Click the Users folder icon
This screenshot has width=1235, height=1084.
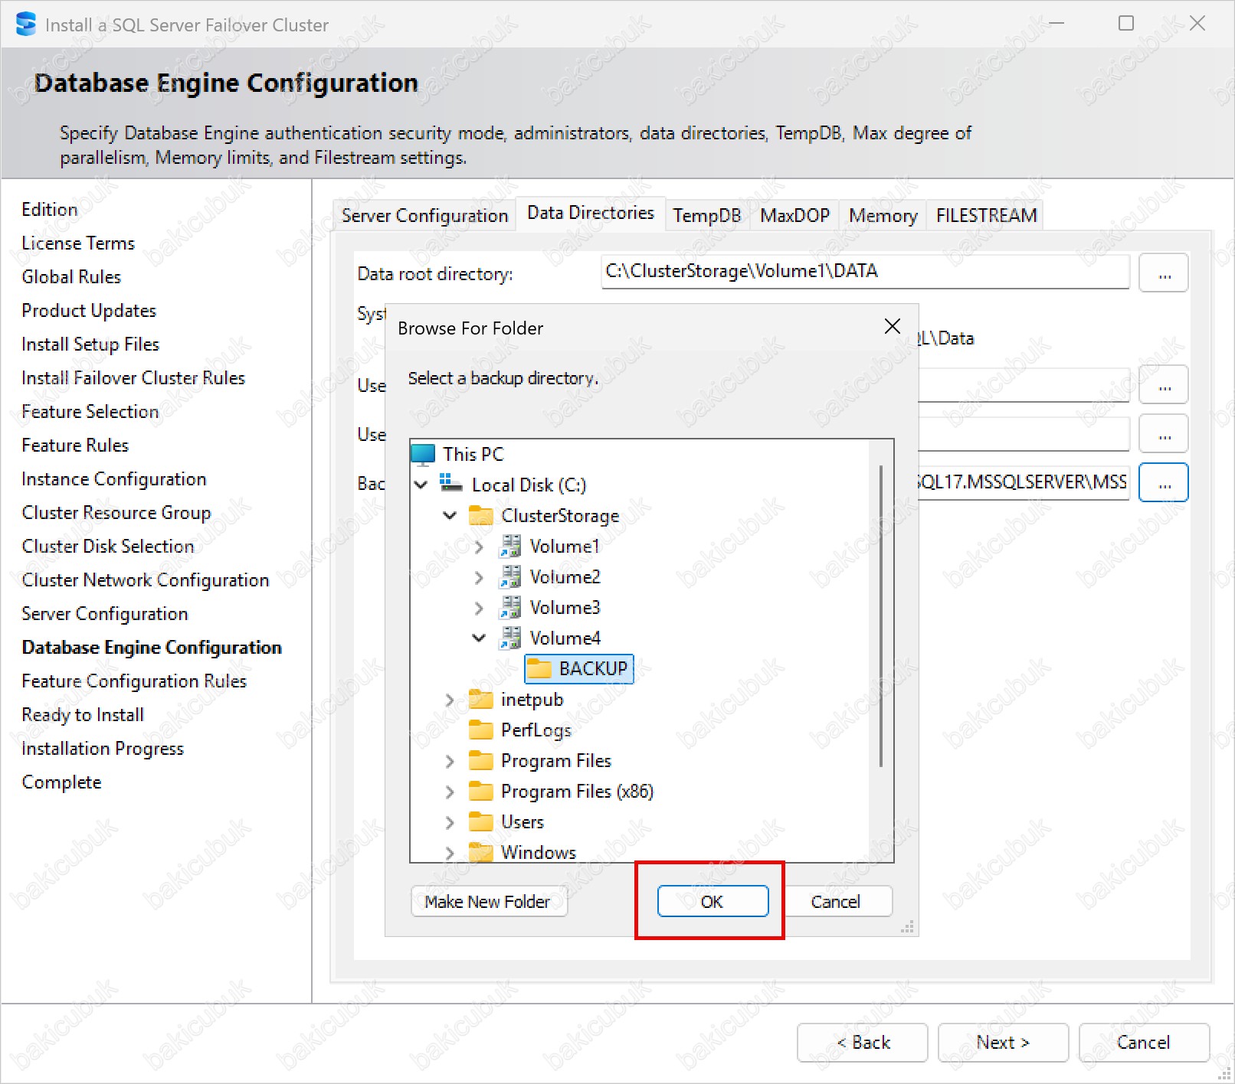[x=480, y=822]
